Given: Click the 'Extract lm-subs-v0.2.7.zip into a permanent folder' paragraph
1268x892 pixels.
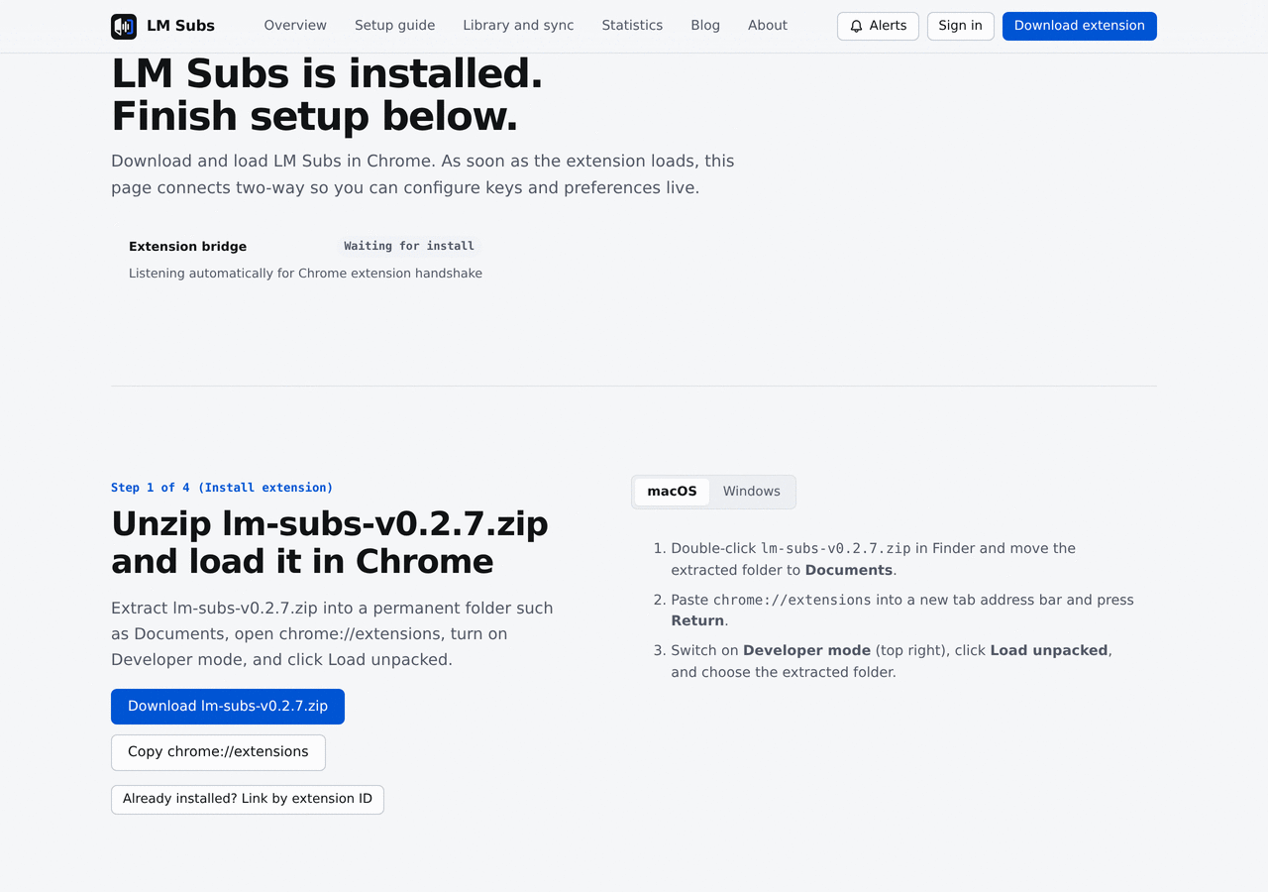Looking at the screenshot, I should pyautogui.click(x=332, y=633).
